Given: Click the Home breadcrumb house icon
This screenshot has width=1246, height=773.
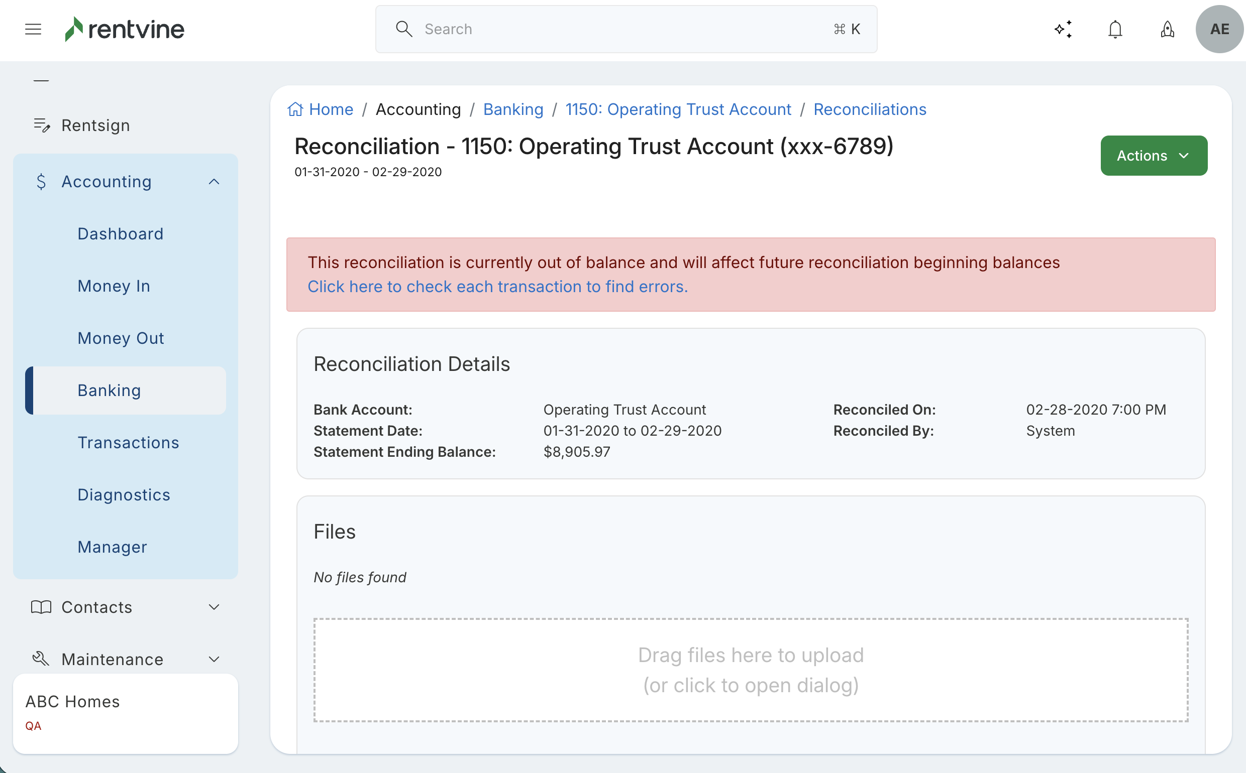Looking at the screenshot, I should pos(295,109).
